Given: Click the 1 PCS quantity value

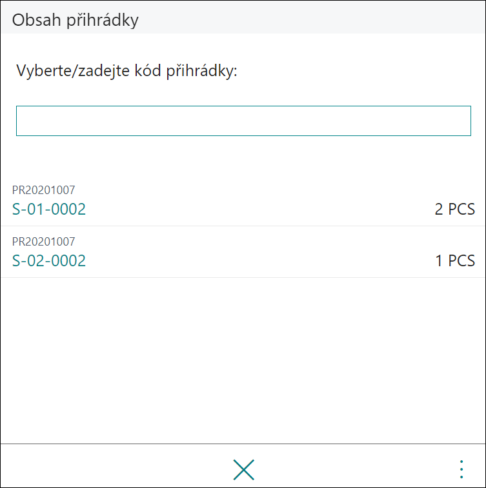Looking at the screenshot, I should click(x=455, y=260).
